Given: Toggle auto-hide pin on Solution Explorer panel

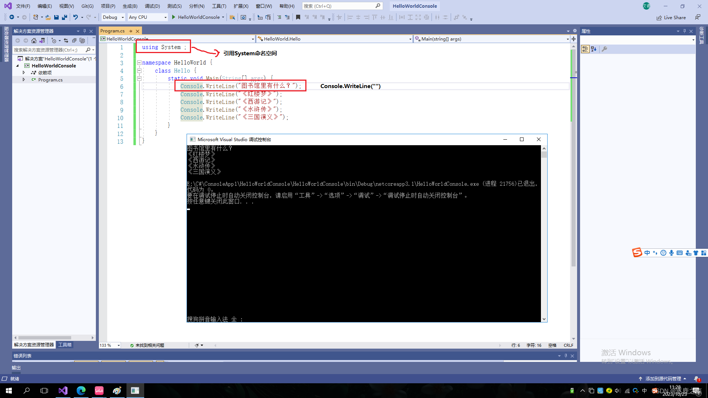Looking at the screenshot, I should tap(84, 31).
